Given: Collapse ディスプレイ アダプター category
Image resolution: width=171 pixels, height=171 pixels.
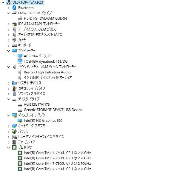Looking at the screenshot, I should click(9, 115).
